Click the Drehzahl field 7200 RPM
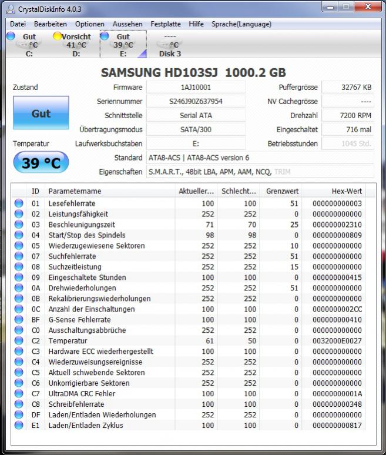The width and height of the screenshot is (386, 455). pos(348,115)
